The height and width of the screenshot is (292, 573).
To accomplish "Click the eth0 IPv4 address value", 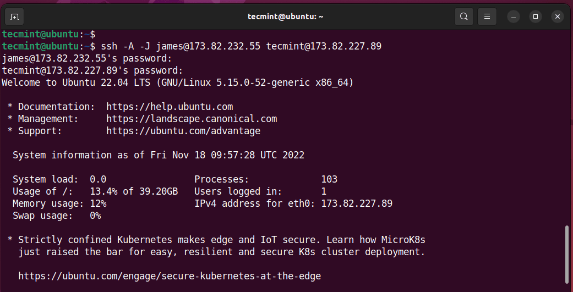I will tap(357, 203).
